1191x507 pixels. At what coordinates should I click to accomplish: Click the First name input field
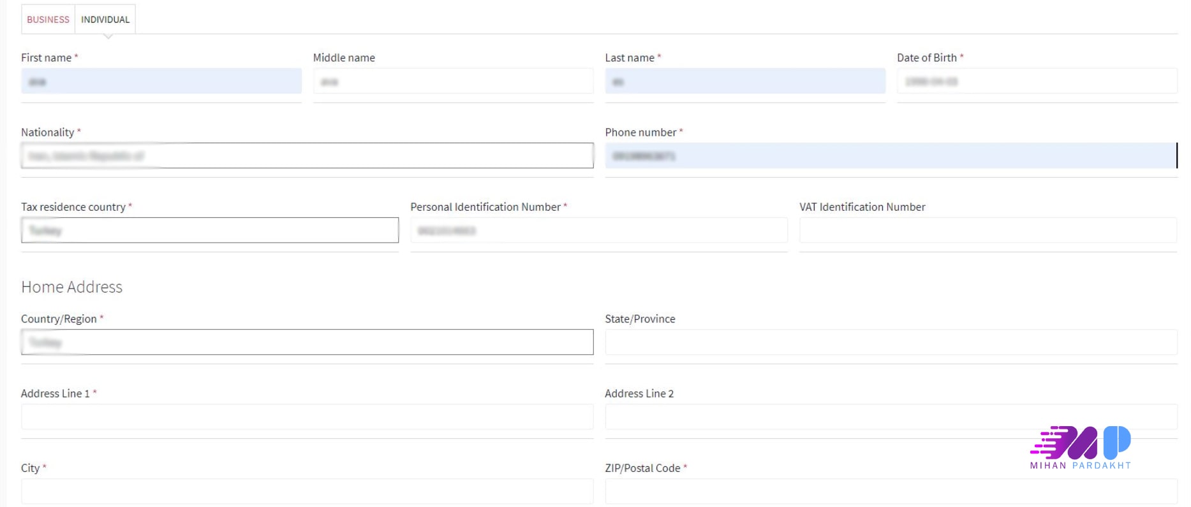tap(161, 82)
